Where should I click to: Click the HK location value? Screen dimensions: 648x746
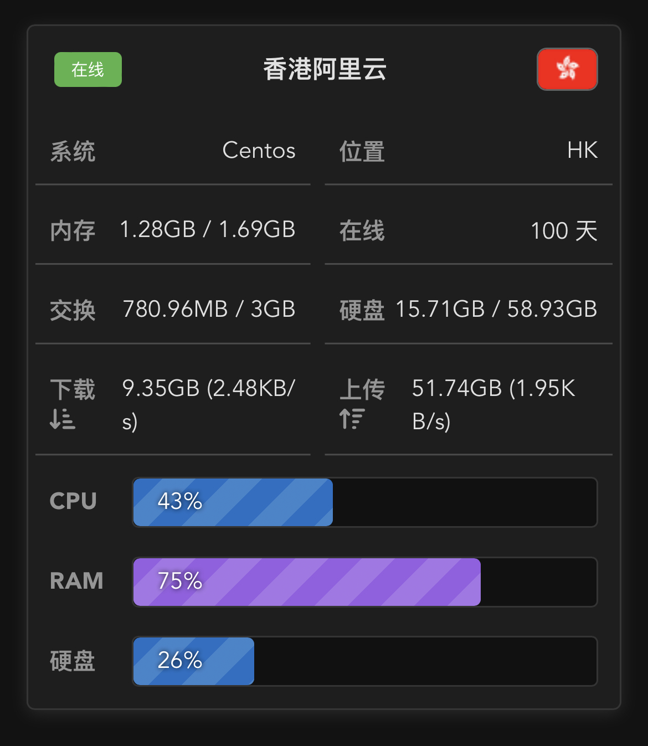583,151
